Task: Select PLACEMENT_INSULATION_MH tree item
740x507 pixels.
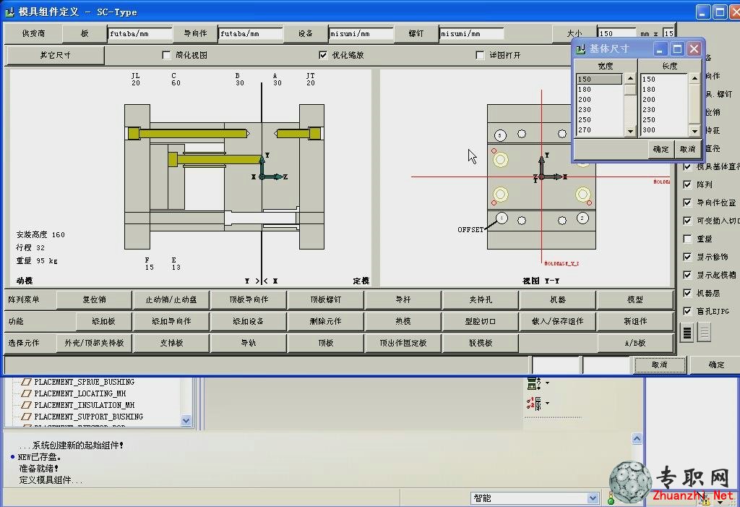Action: tap(84, 405)
